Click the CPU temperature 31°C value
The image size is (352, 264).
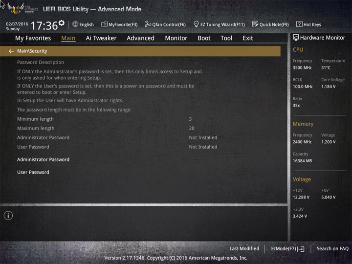(326, 67)
